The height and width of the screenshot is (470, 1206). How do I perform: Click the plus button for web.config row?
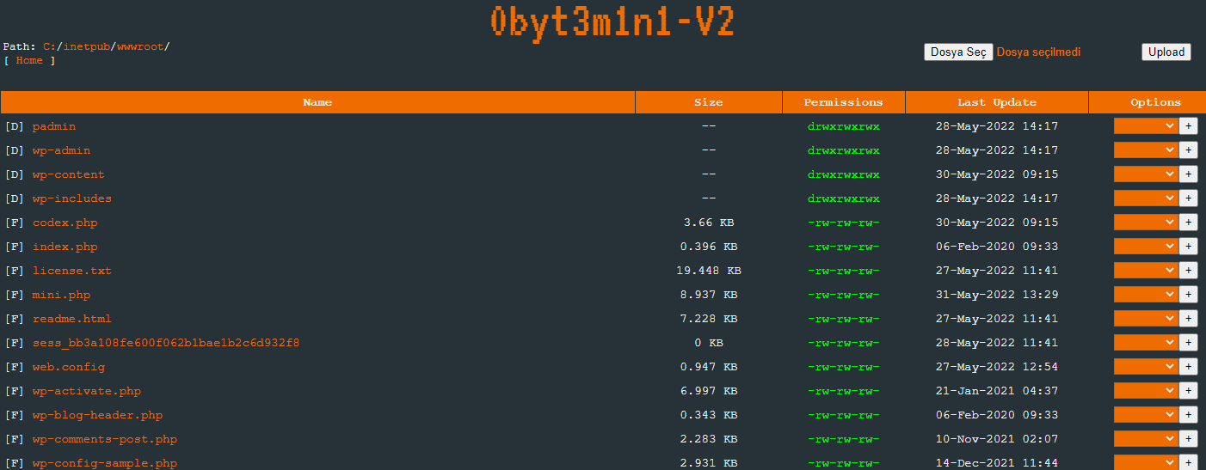point(1188,367)
